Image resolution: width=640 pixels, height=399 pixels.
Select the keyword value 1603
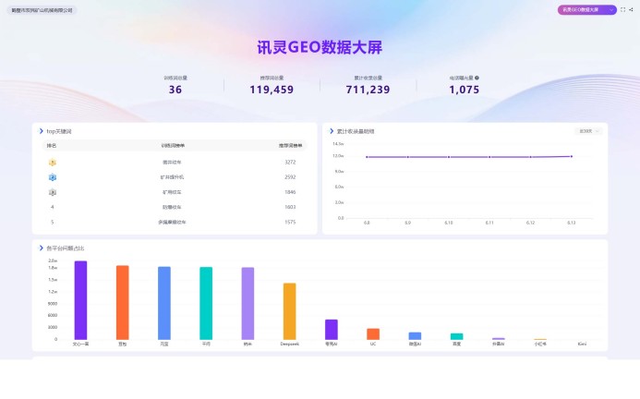(x=290, y=207)
